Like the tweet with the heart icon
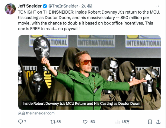 pos(85,122)
